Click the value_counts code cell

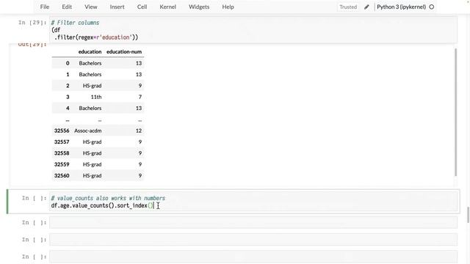point(253,202)
